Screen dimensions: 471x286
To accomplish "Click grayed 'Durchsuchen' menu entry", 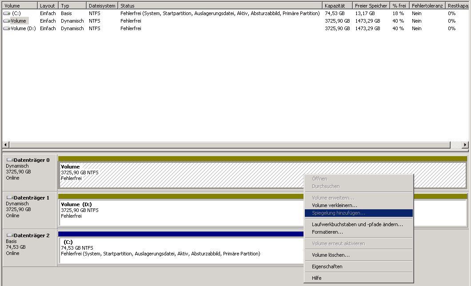I will tap(359, 186).
